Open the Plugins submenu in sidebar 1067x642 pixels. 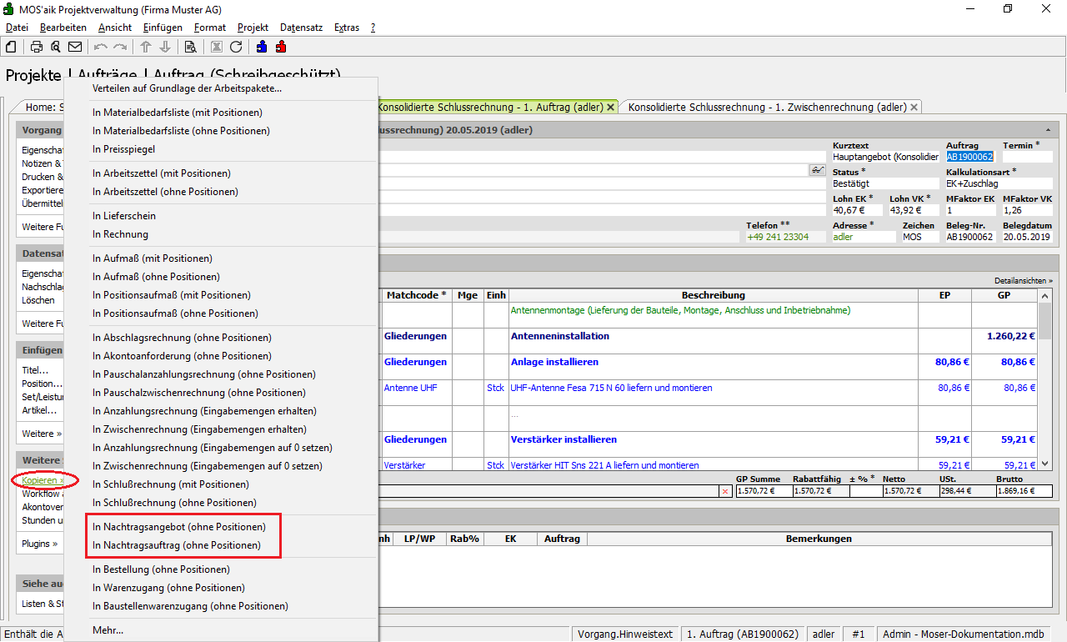[x=40, y=544]
